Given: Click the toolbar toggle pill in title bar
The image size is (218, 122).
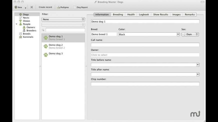Looking at the screenshot, I should click(202, 2).
